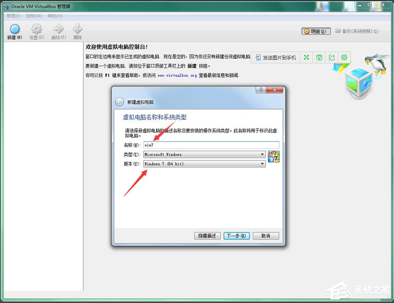Click the save image floppy disk icon

click(319, 57)
